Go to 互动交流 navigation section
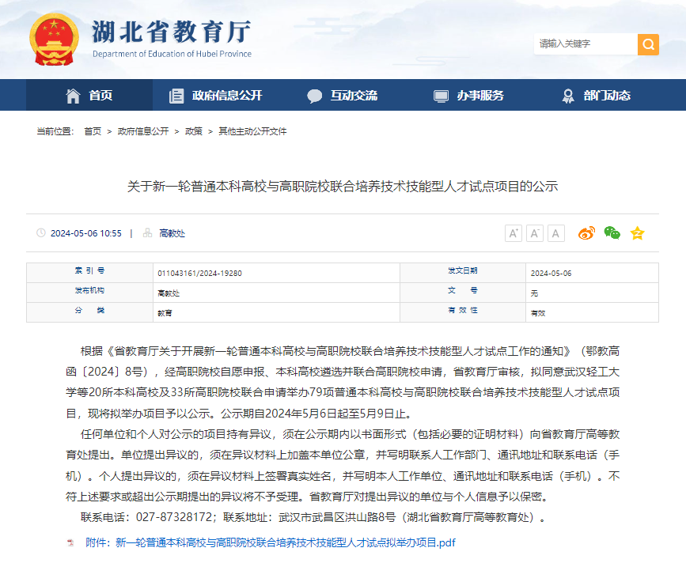This screenshot has width=686, height=563. pyautogui.click(x=343, y=96)
